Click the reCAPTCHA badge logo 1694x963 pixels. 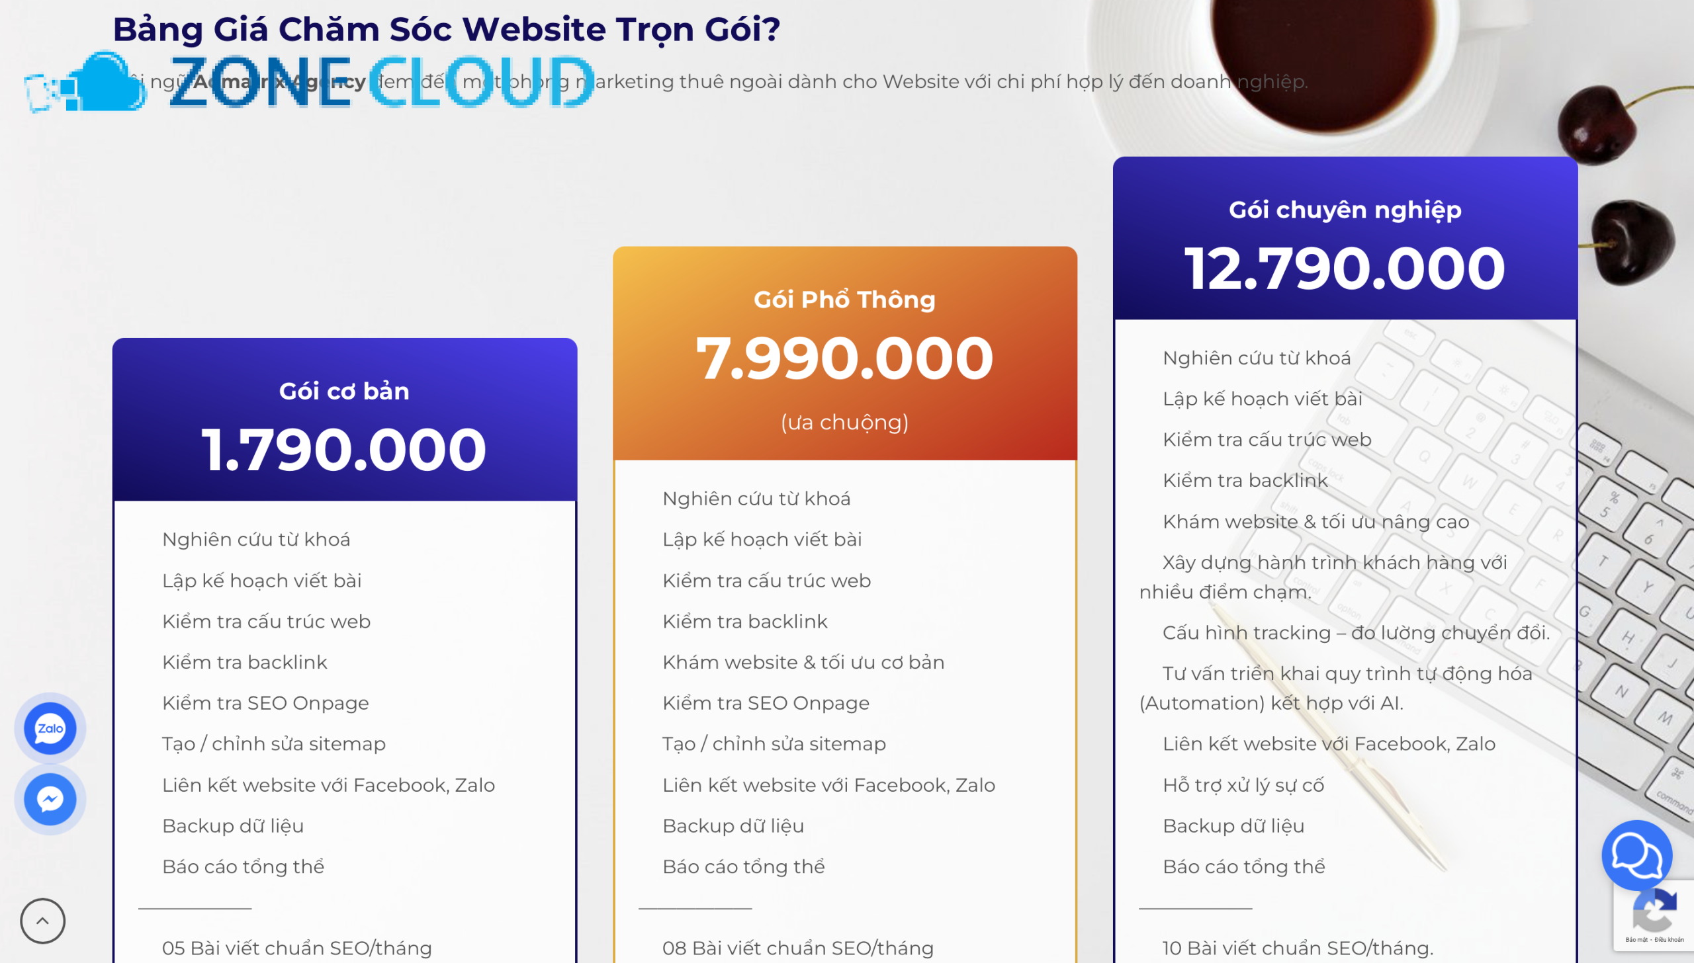(1654, 911)
